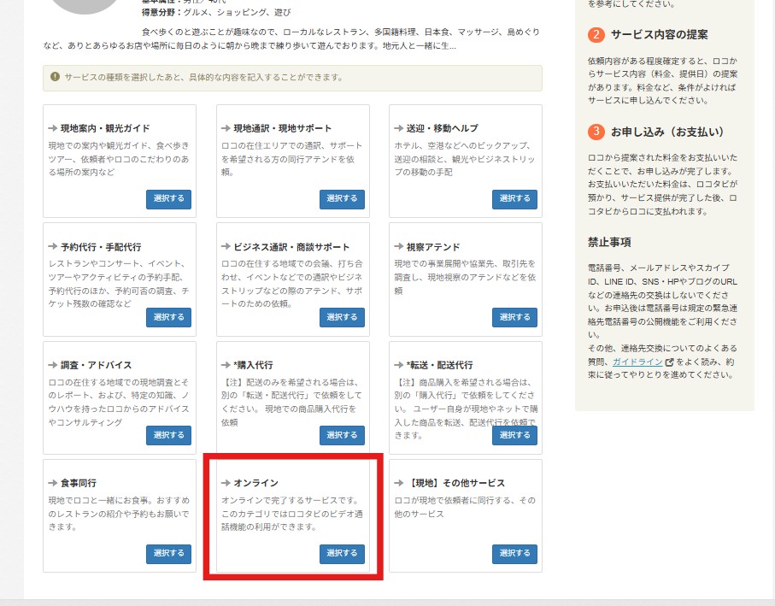
Task: Click 選択する in オンライン card
Action: click(x=342, y=554)
